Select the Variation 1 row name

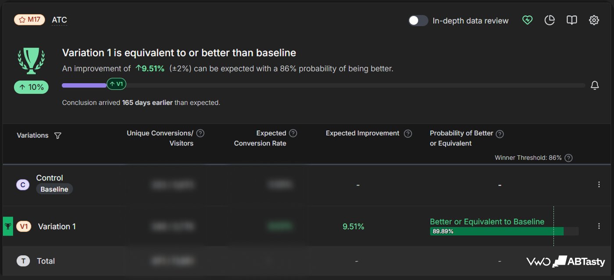(57, 227)
